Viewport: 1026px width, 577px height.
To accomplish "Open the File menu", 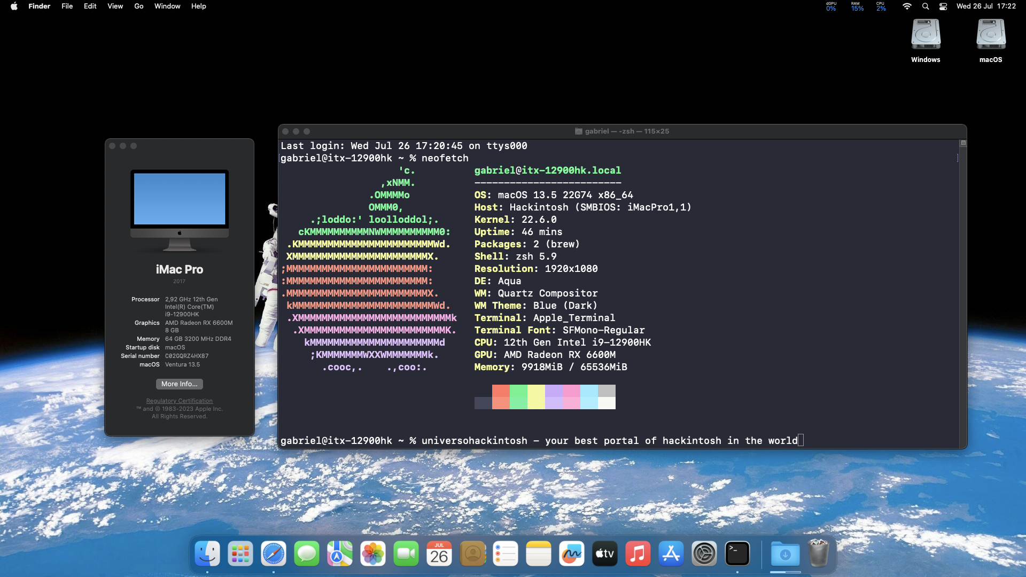I will (67, 6).
